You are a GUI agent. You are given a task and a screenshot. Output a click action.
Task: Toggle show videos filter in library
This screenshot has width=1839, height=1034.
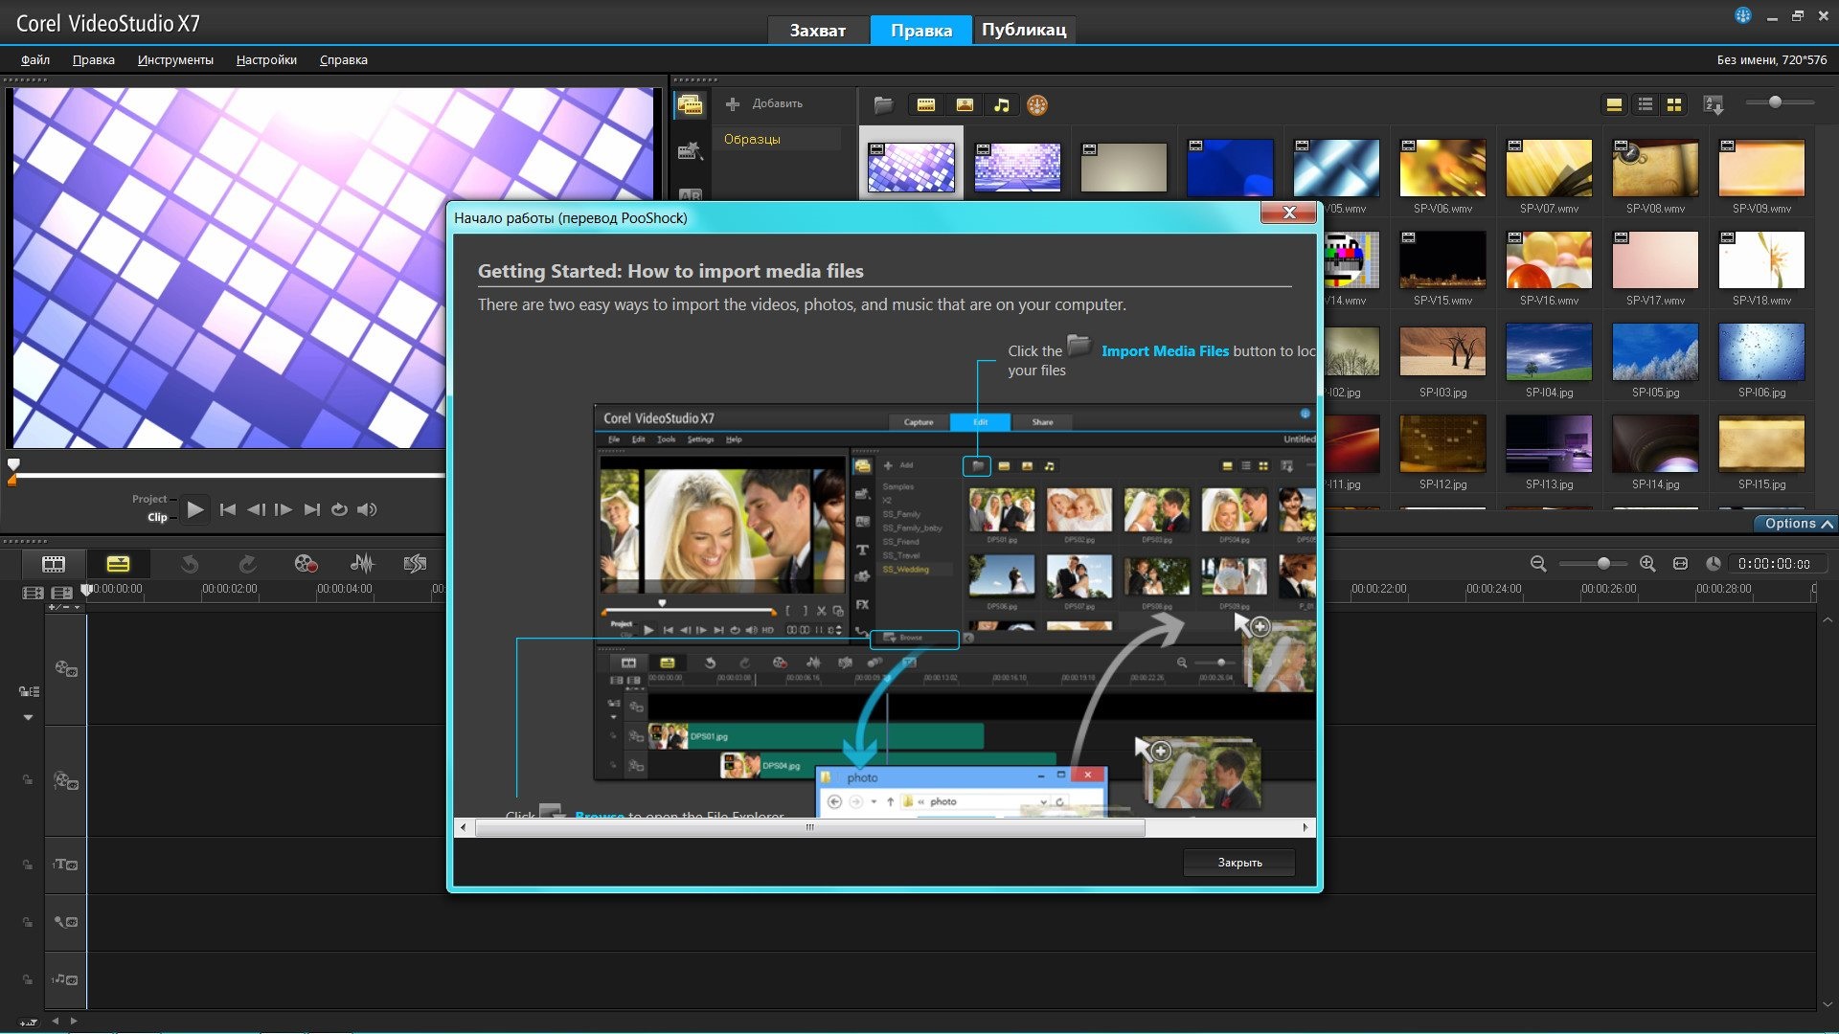[x=926, y=105]
